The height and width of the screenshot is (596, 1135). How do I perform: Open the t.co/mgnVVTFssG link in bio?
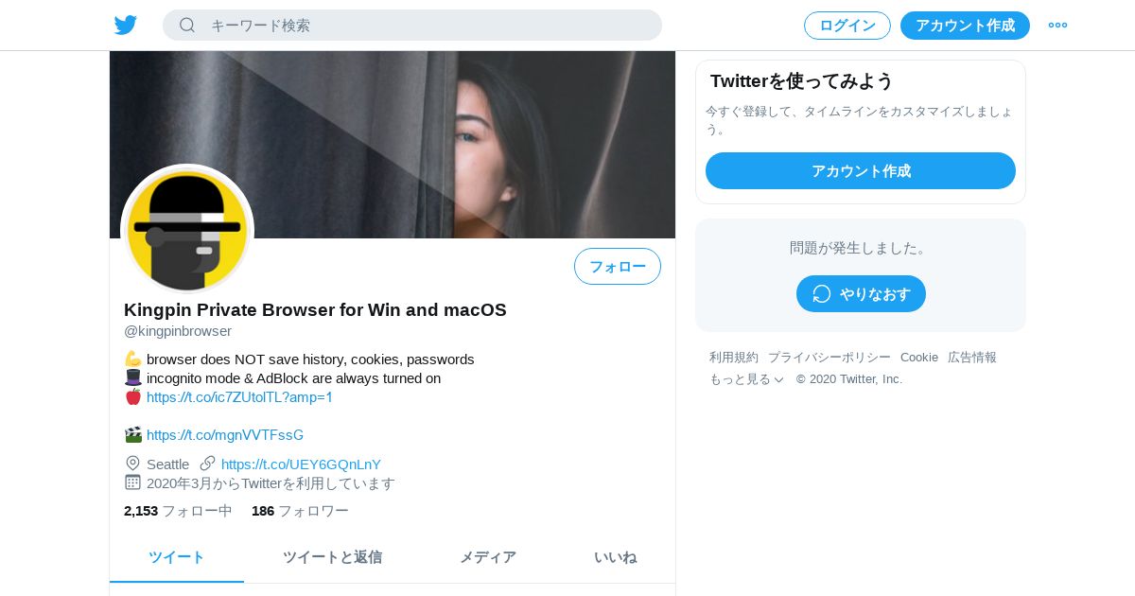(225, 434)
